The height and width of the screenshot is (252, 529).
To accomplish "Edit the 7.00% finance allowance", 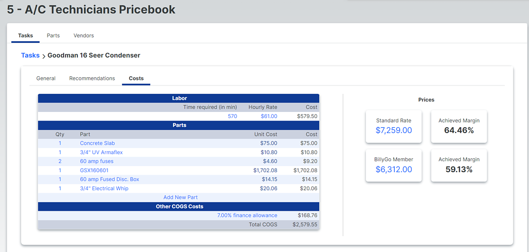I will click(x=247, y=215).
